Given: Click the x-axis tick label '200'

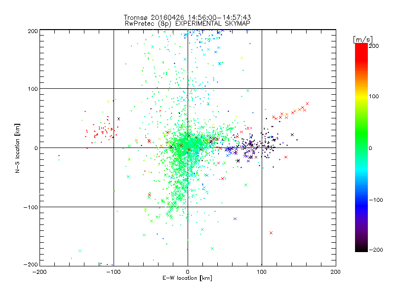Looking at the screenshot, I should tap(336, 272).
